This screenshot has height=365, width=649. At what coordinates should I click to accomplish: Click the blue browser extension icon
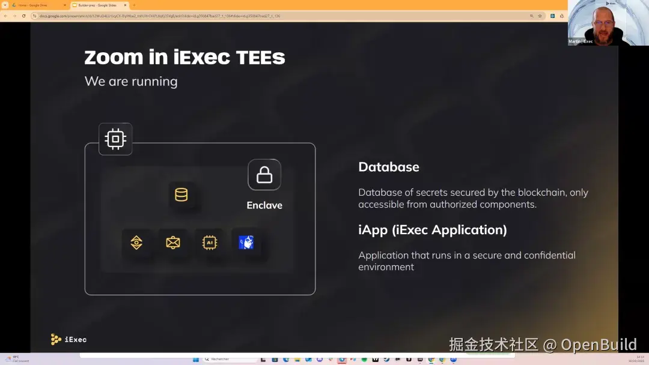click(553, 16)
